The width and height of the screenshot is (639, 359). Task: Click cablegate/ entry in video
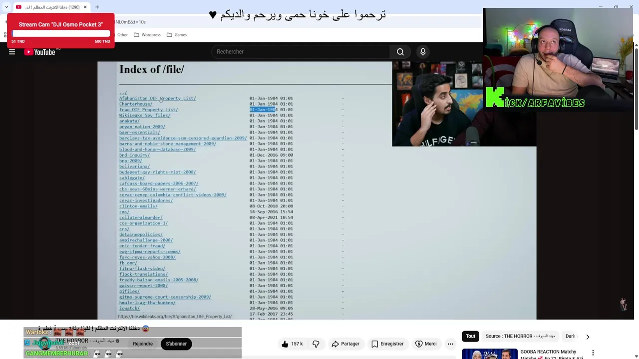coord(132,178)
